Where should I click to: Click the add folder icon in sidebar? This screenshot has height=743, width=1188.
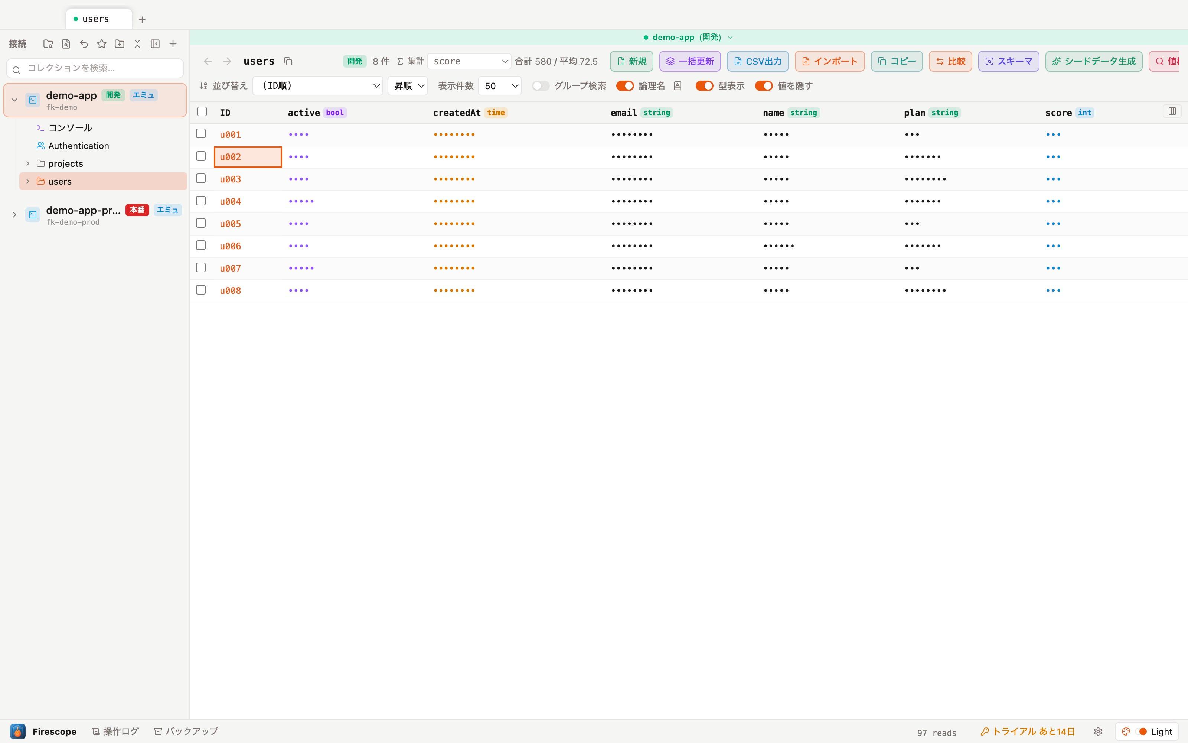[119, 44]
